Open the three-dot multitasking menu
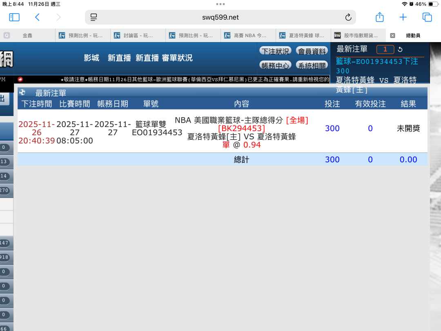This screenshot has width=441, height=331. [220, 4]
